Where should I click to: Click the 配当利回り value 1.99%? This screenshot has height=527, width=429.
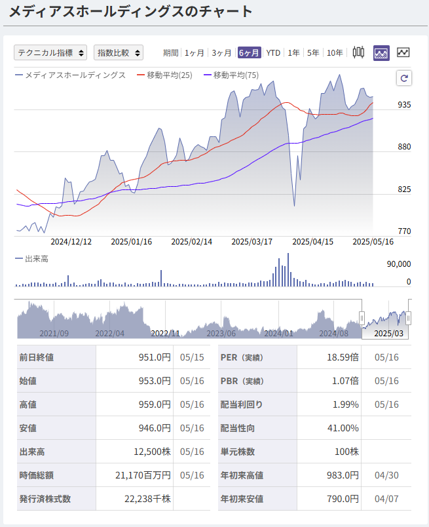point(346,404)
